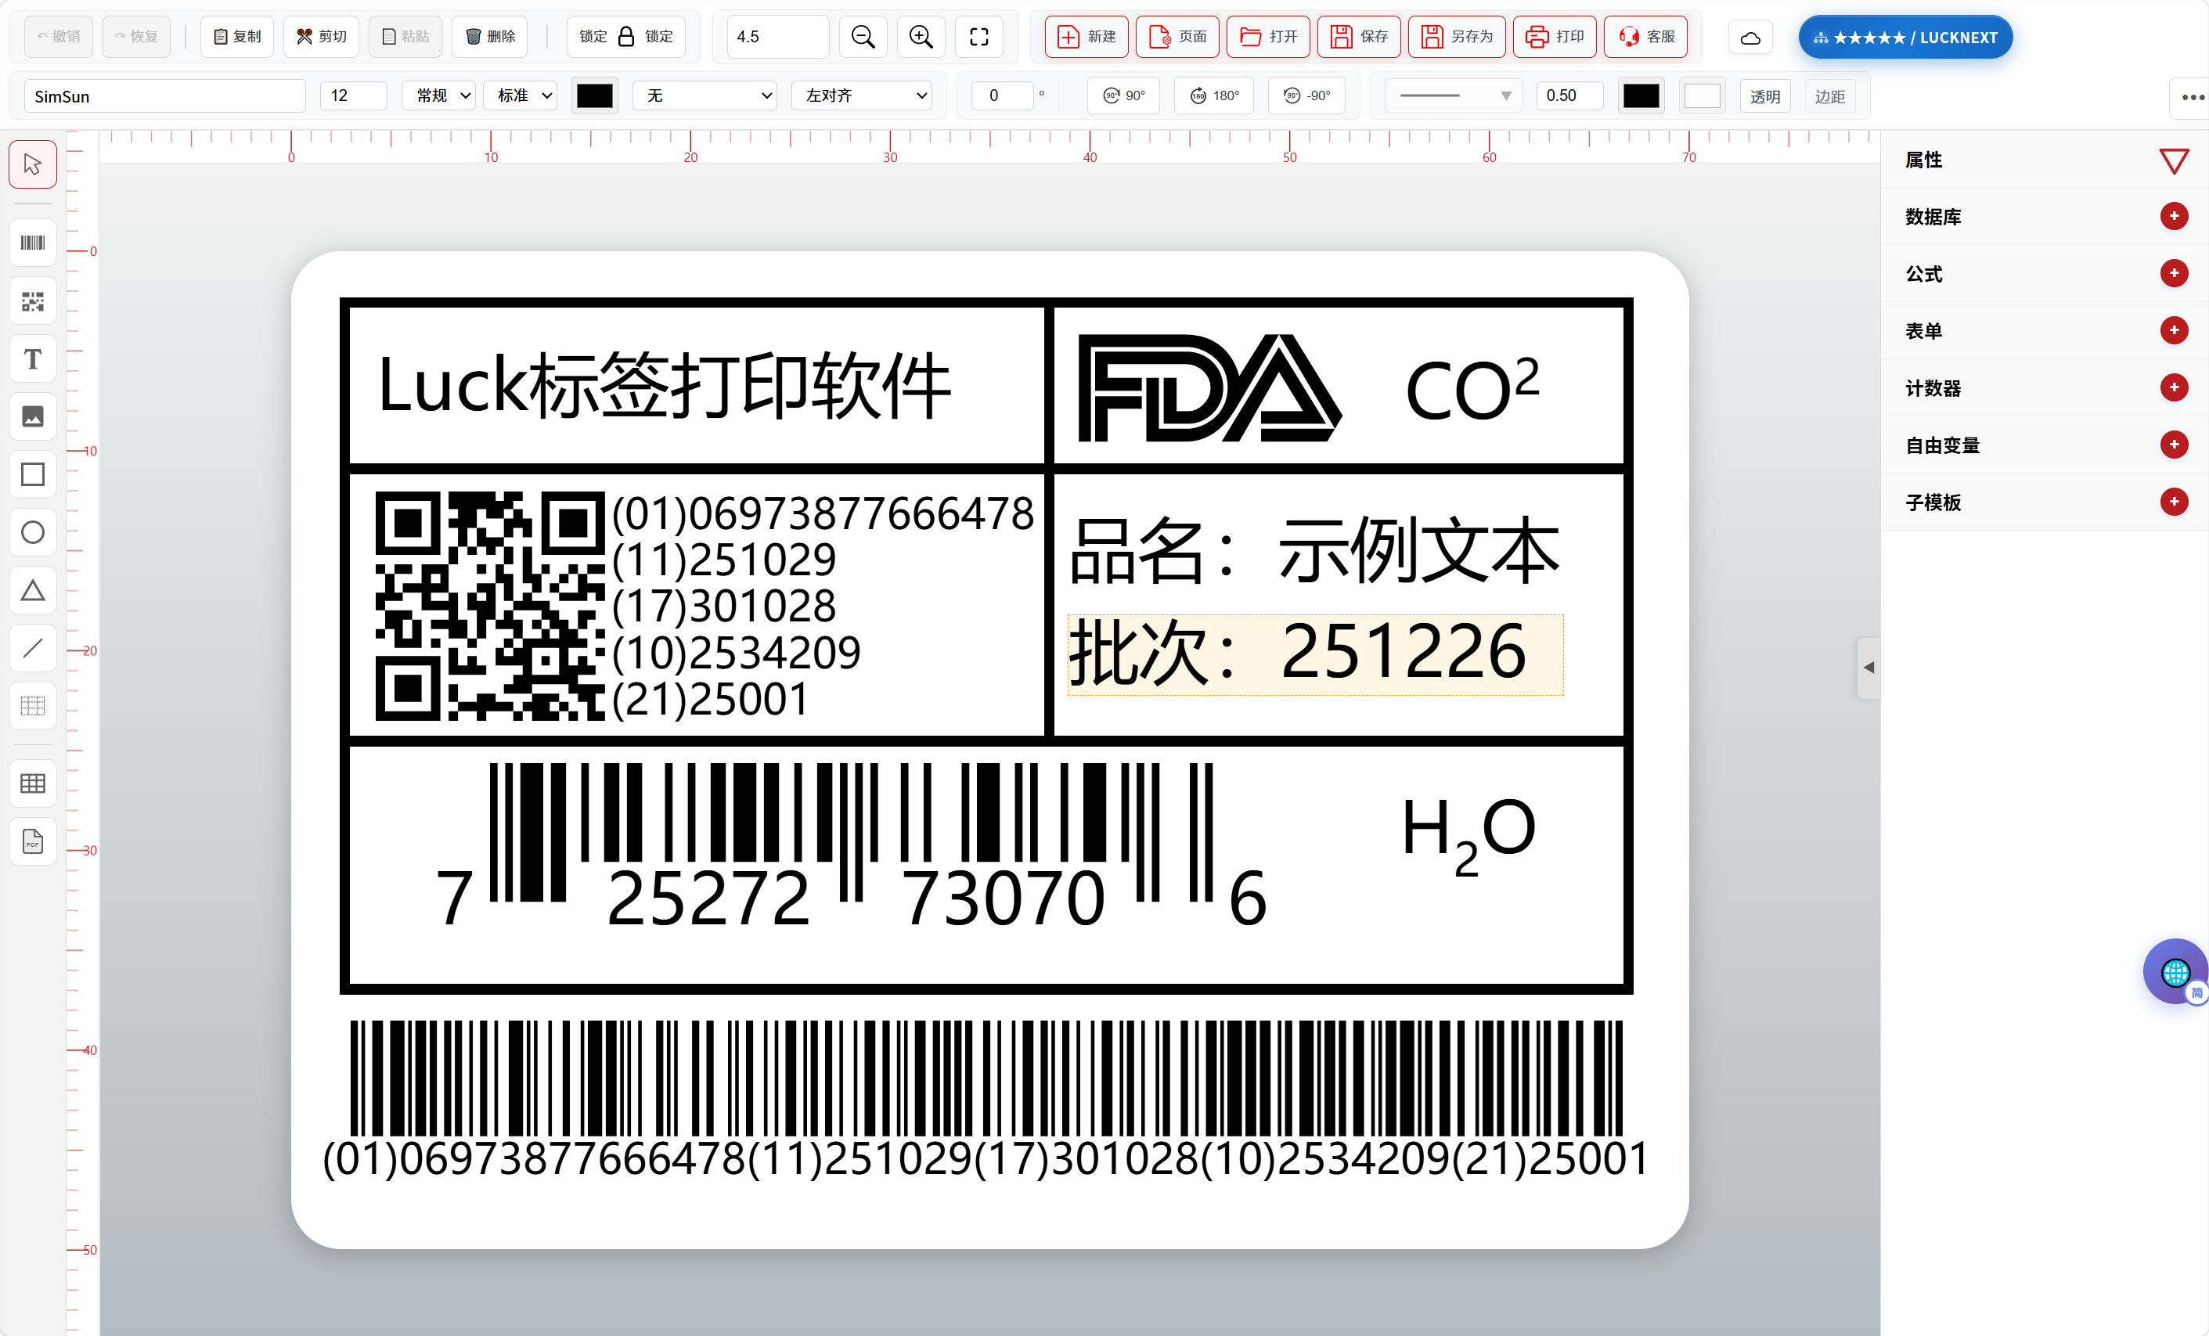Expand the 表单 form section

2174,331
